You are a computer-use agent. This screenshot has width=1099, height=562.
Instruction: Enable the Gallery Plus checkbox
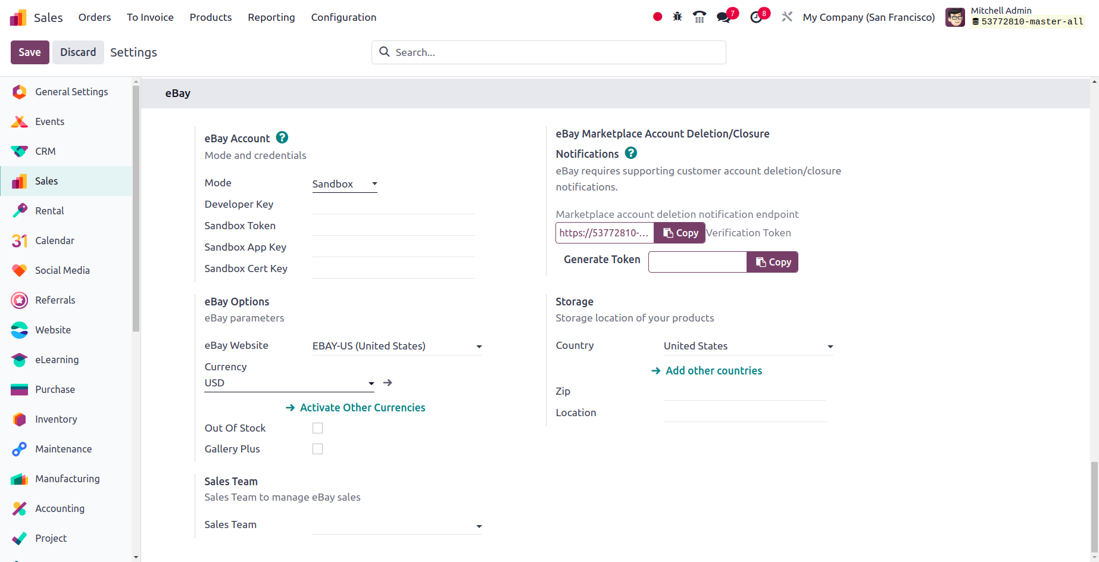(x=317, y=449)
